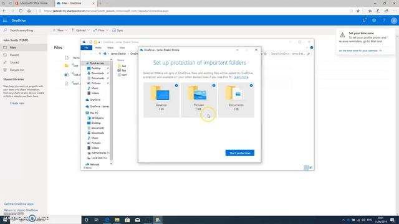
Task: Open Task View on taskbar
Action: click(97, 220)
